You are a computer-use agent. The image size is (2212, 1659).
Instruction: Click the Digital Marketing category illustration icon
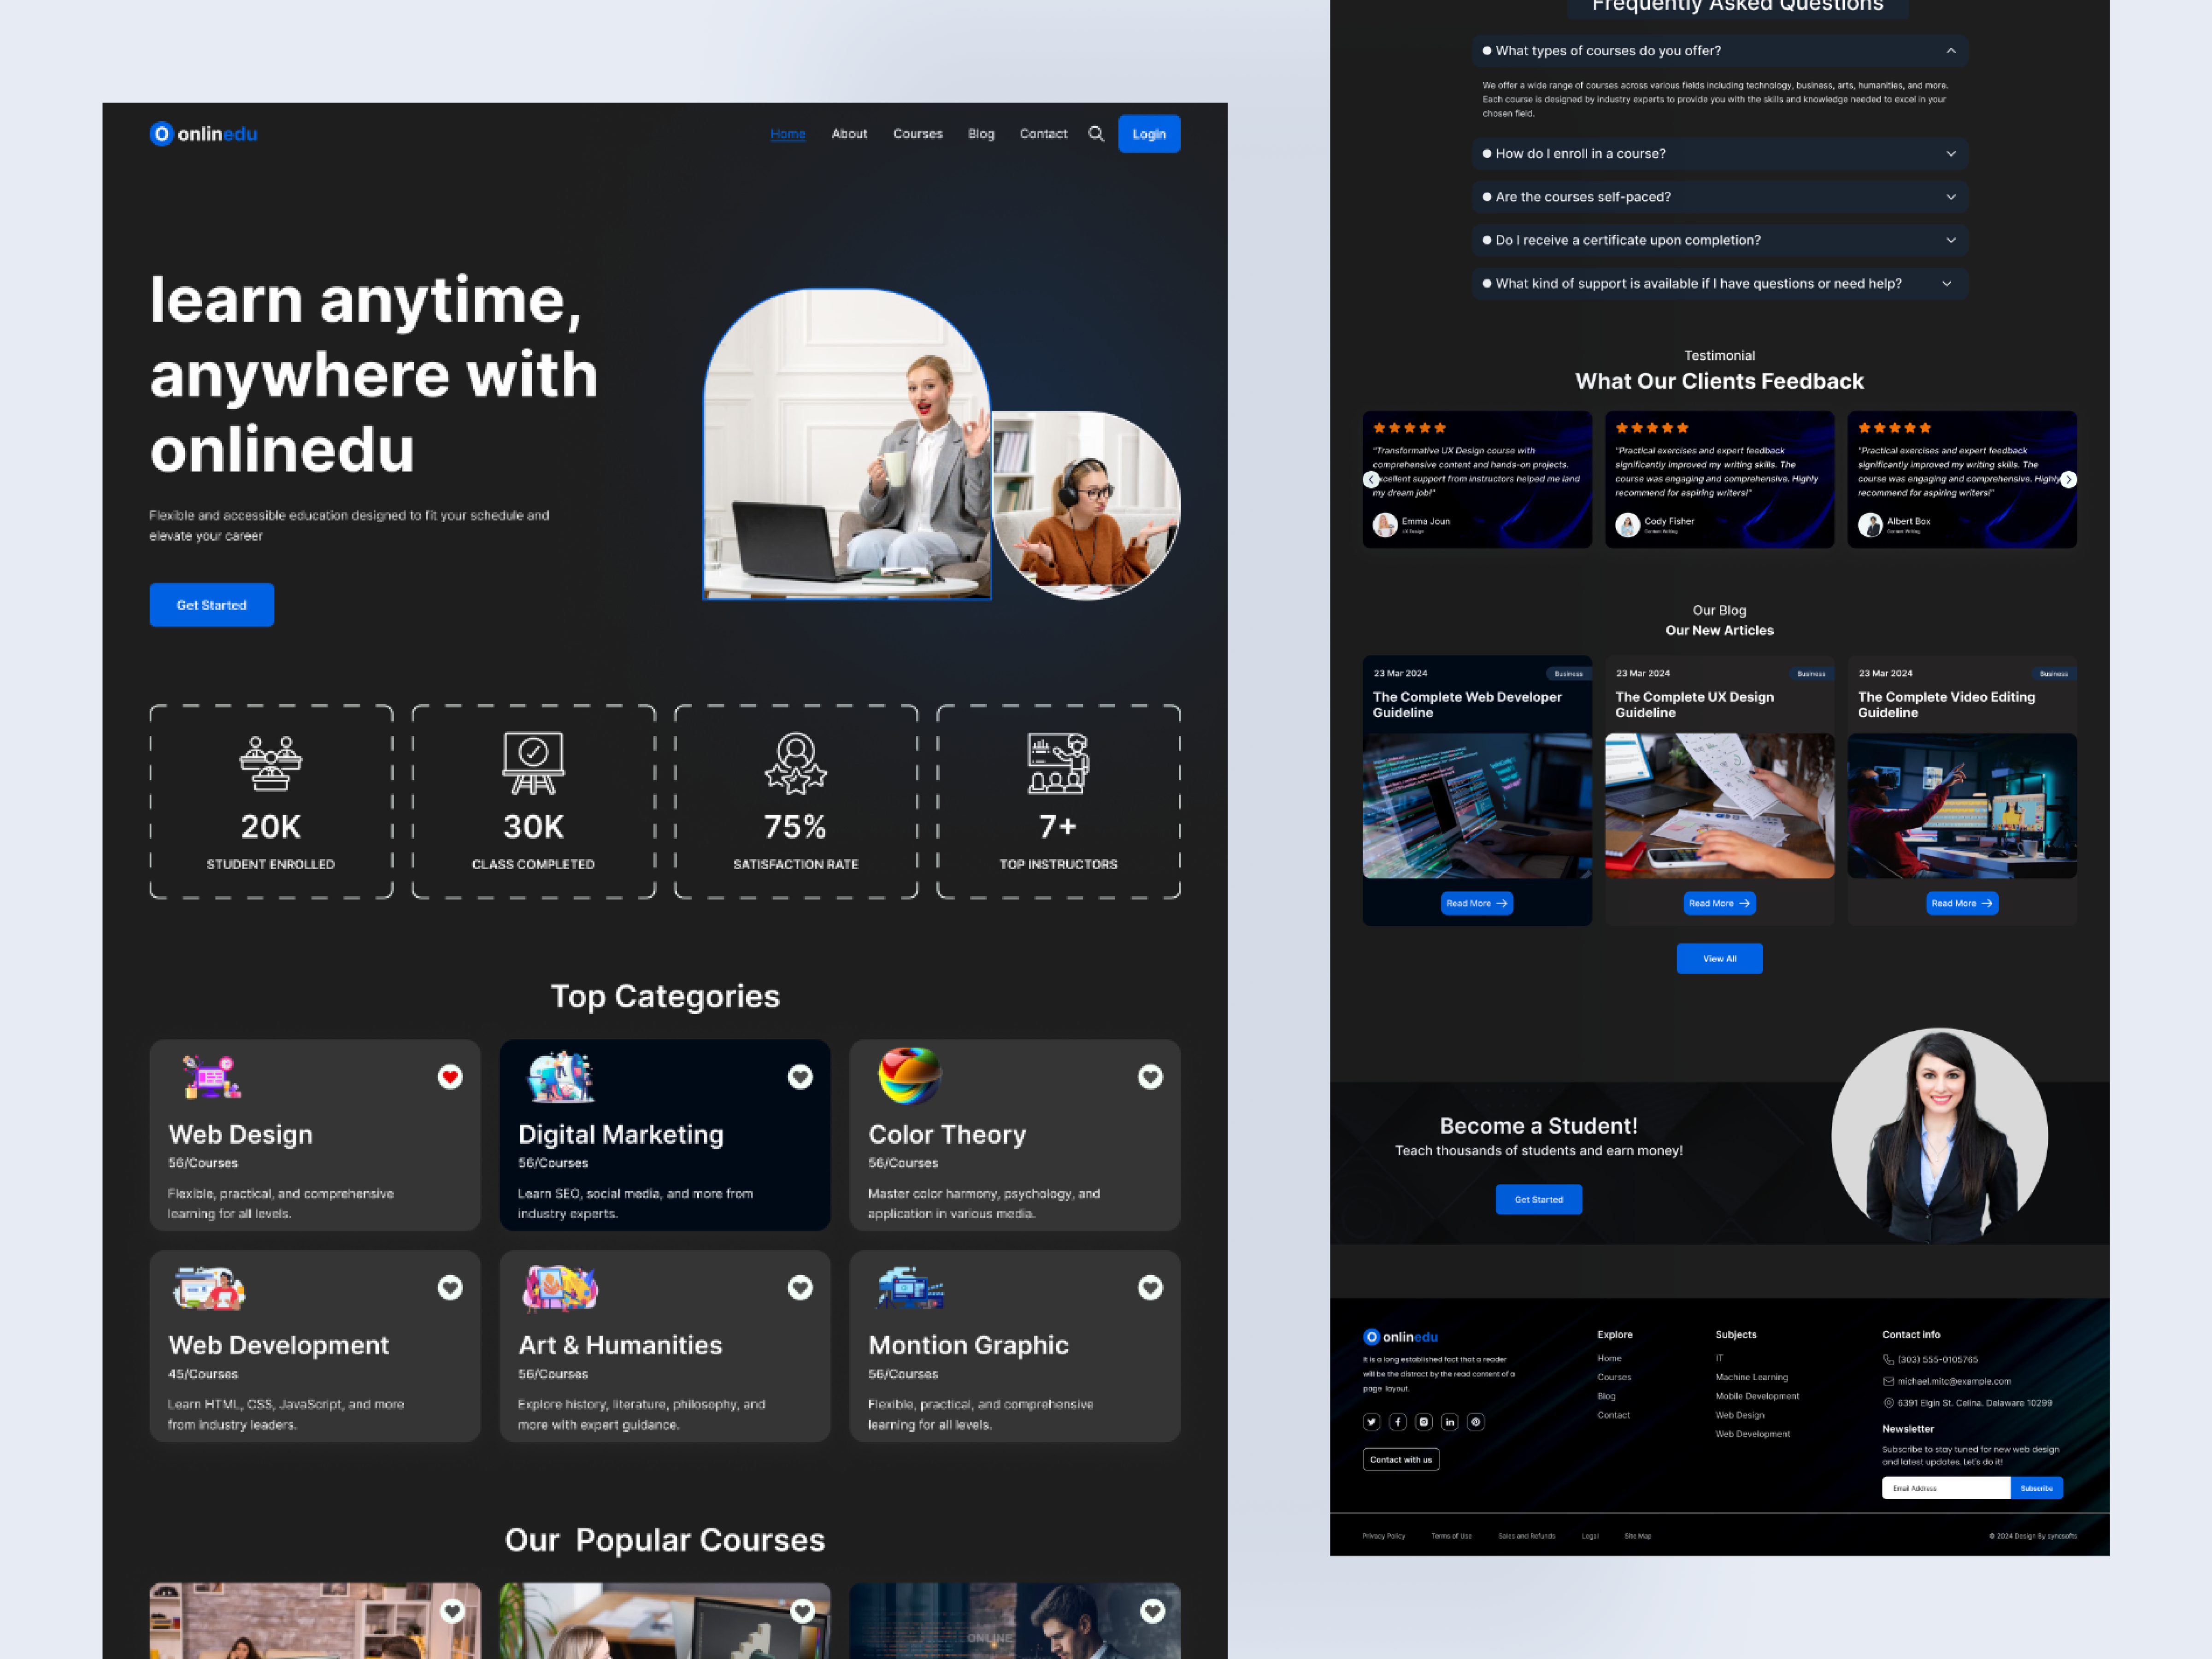(x=561, y=1077)
